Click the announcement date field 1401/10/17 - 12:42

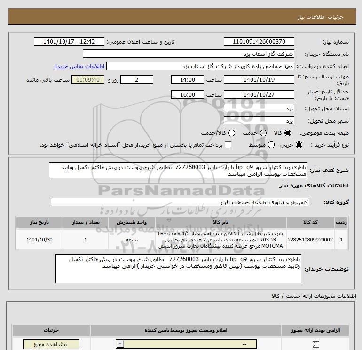pos(69,41)
